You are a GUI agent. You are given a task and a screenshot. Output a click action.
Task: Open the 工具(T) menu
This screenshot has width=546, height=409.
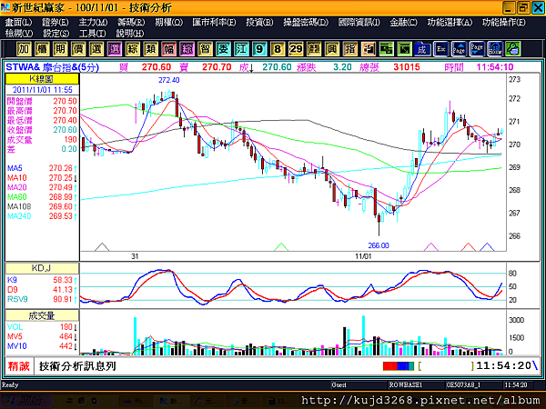(x=92, y=34)
